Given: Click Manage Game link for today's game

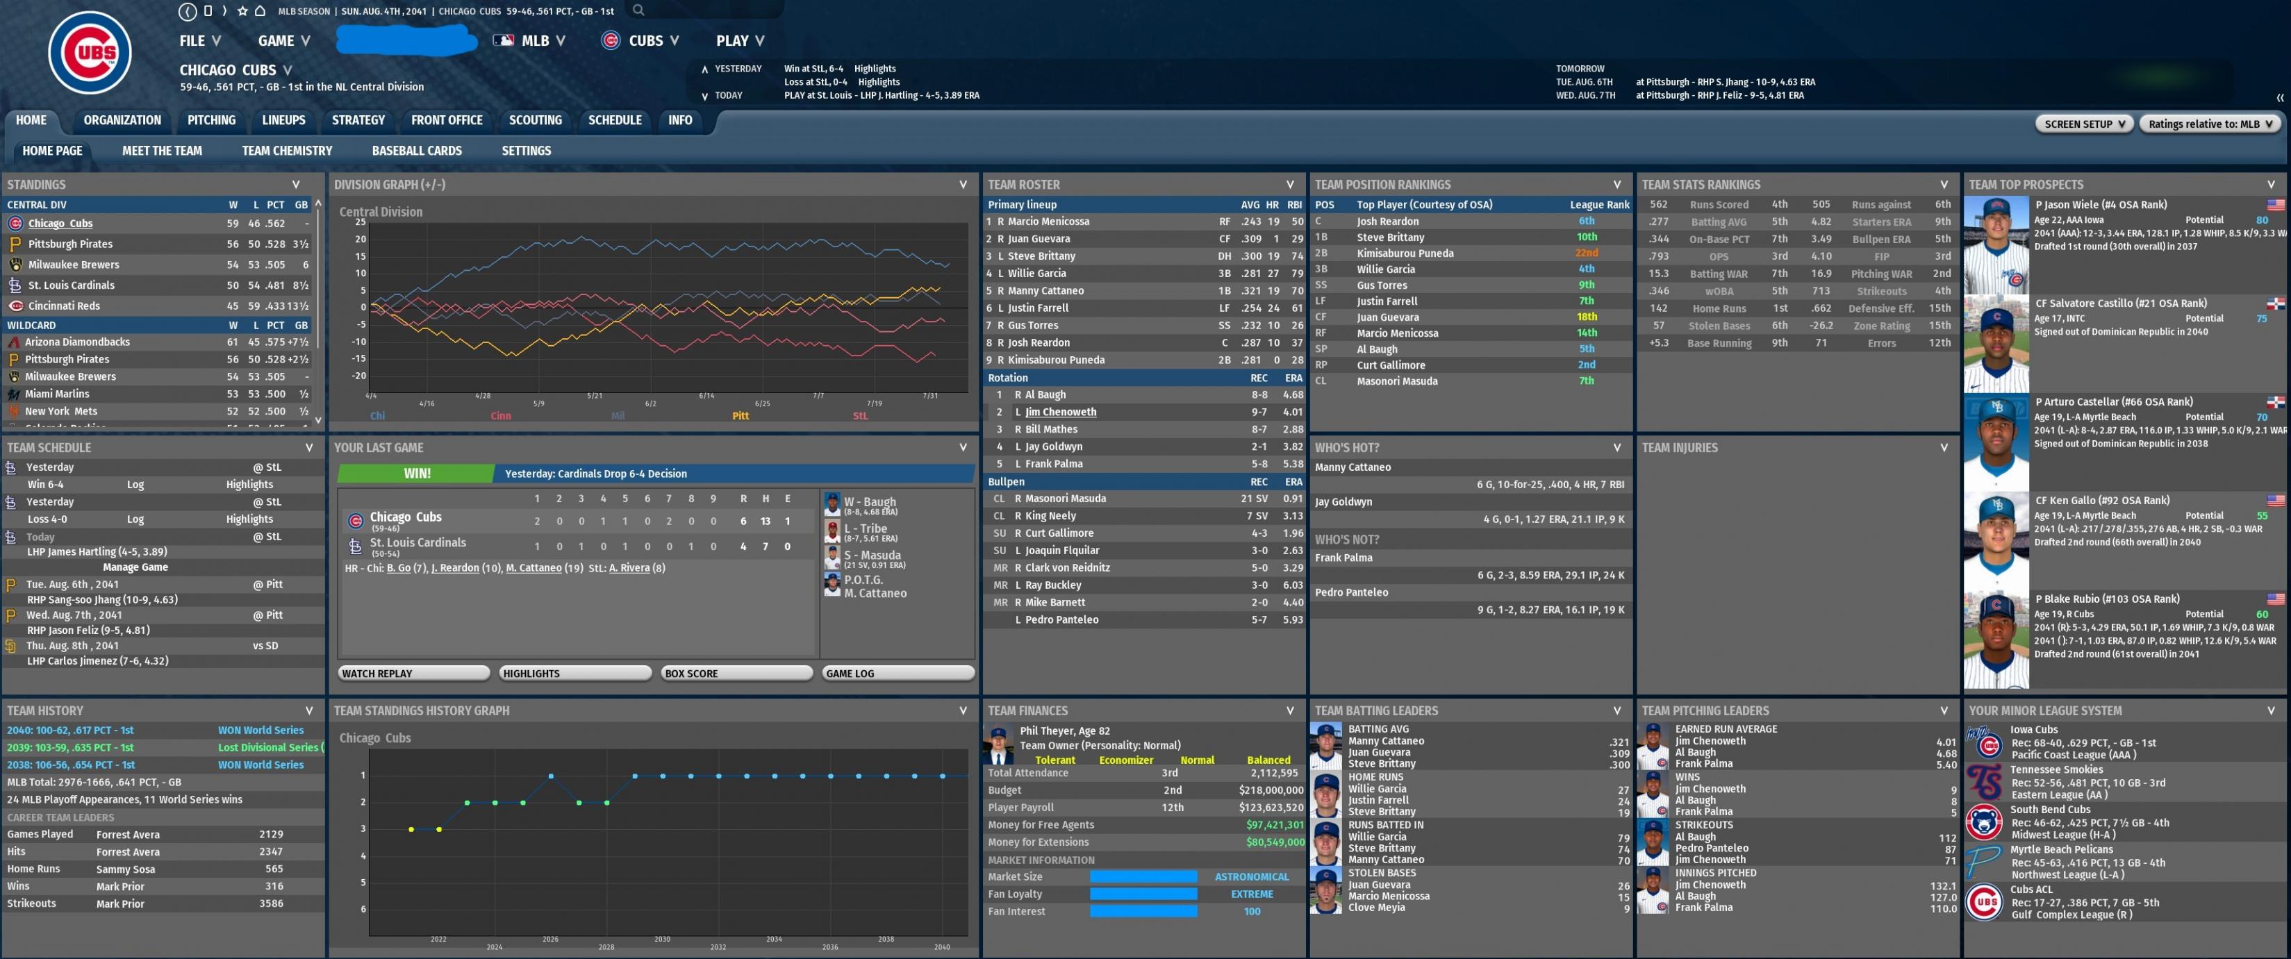Looking at the screenshot, I should click(x=135, y=567).
